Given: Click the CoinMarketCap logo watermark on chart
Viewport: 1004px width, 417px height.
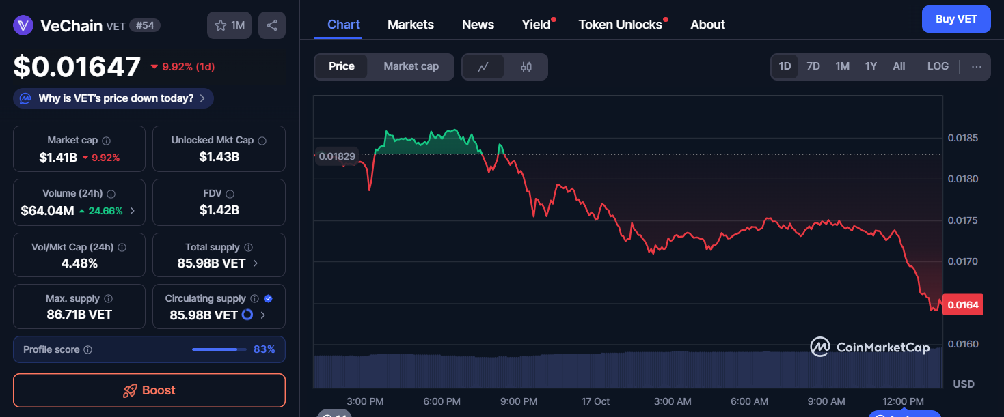Looking at the screenshot, I should coord(869,347).
